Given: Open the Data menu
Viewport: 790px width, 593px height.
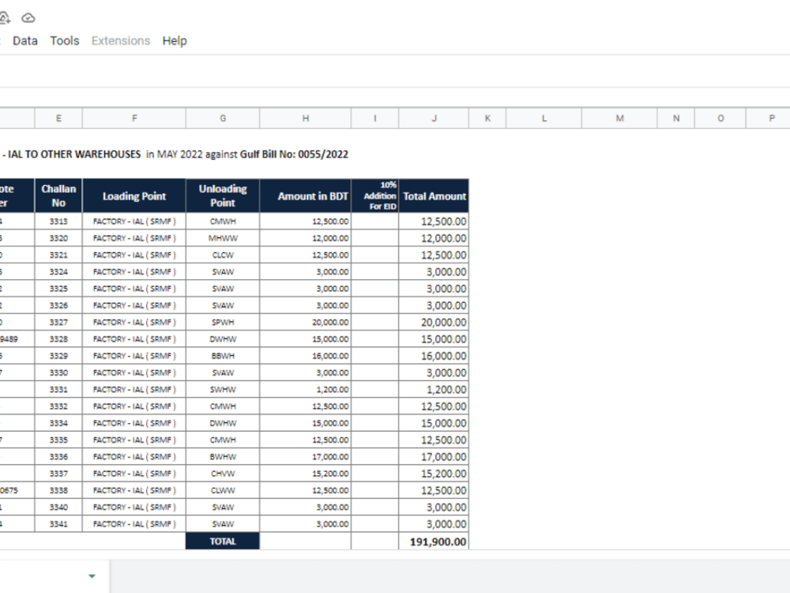Looking at the screenshot, I should tap(25, 41).
